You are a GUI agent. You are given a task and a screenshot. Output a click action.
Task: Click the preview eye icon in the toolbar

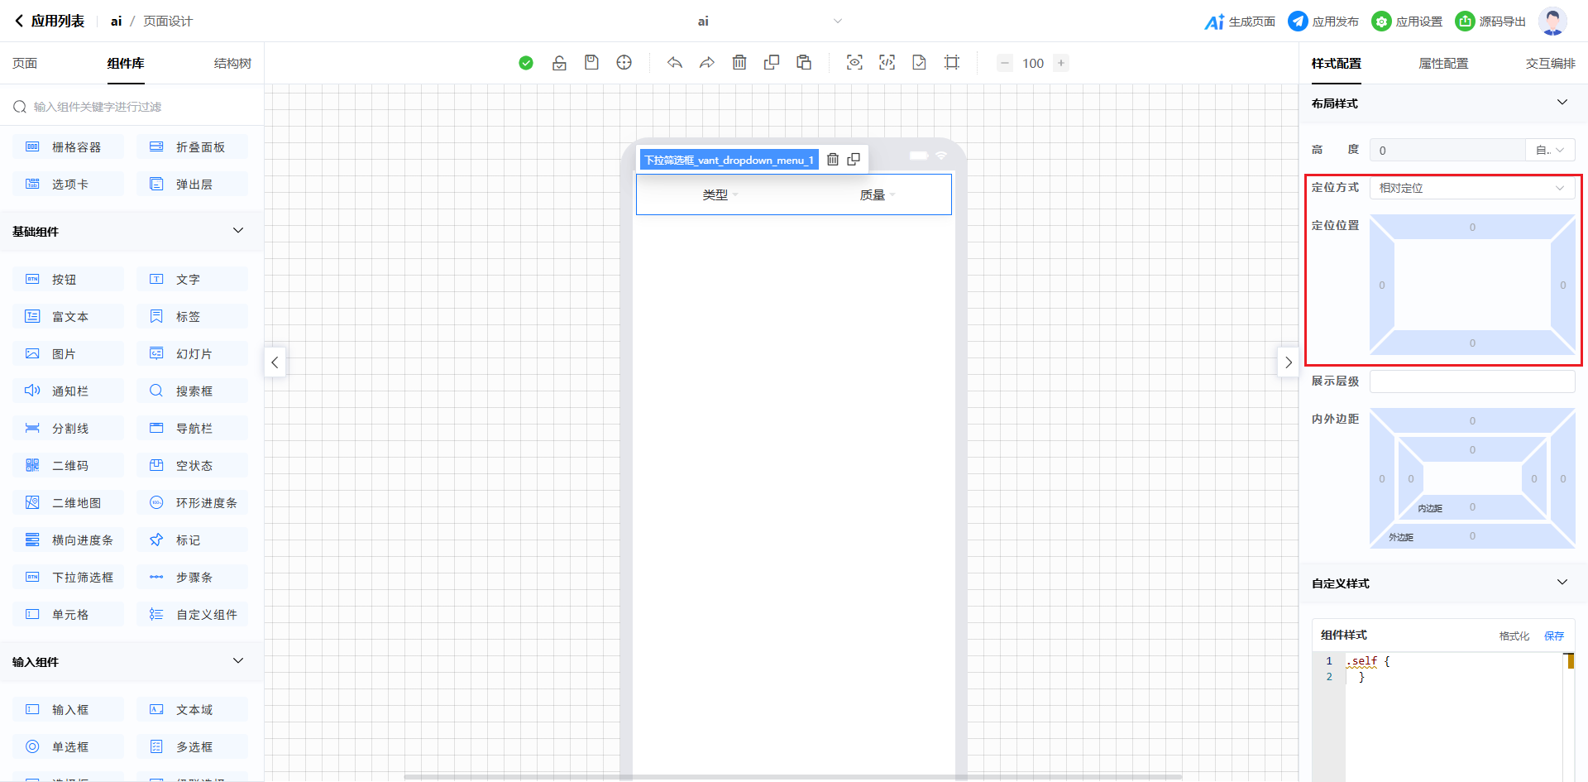[854, 63]
